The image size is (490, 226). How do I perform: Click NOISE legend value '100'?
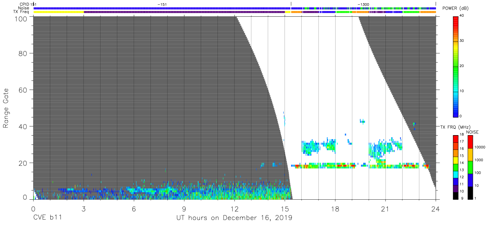[x=478, y=173]
